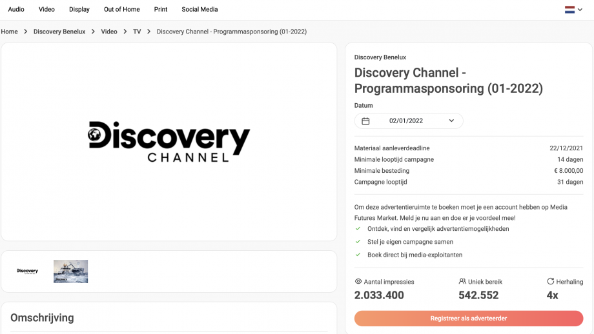
Task: Click the breadcrumb chevron after TV
Action: [148, 32]
